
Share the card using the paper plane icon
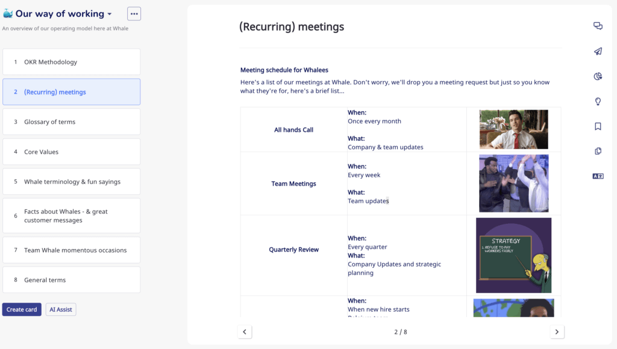click(598, 51)
